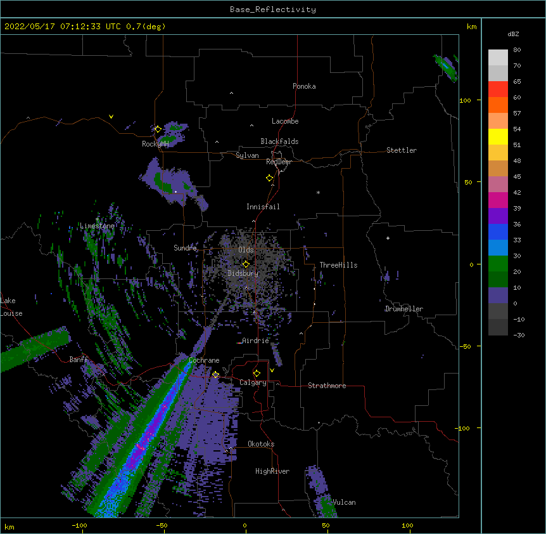Click the -100 tick on the vertical axis
This screenshot has height=534, width=546.
[x=464, y=428]
